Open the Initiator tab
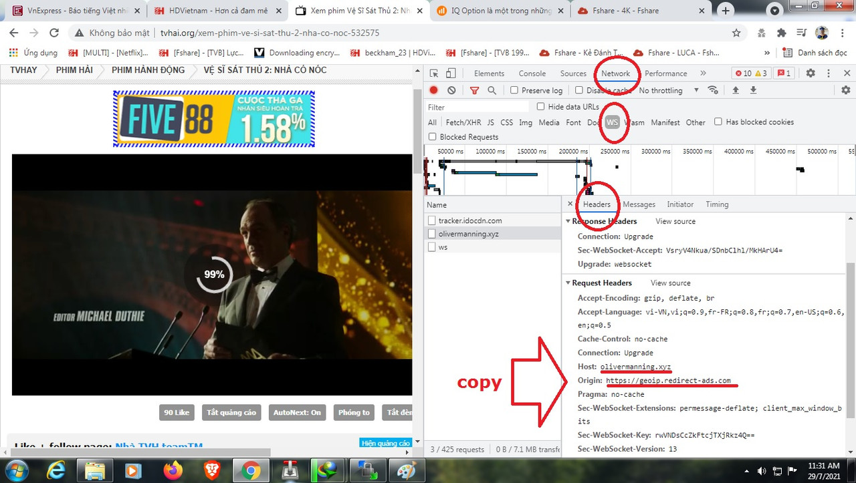Screen dimensions: 856x483 tap(680, 204)
